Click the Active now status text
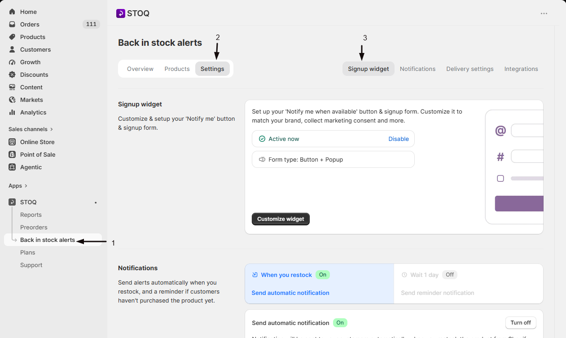The width and height of the screenshot is (566, 338). (x=284, y=139)
